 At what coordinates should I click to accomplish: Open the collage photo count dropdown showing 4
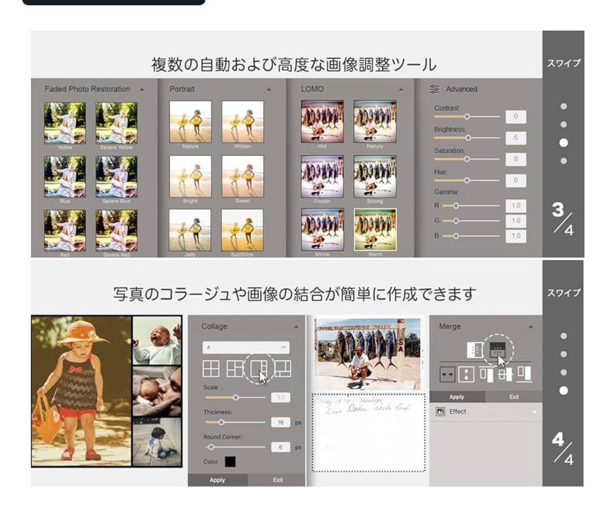245,347
